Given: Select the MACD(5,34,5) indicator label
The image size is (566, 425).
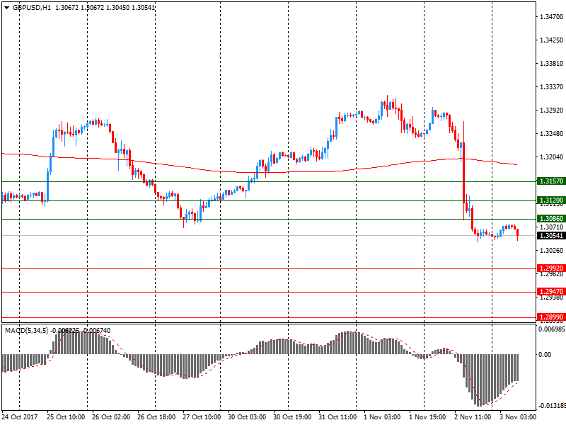Looking at the screenshot, I should (26, 331).
